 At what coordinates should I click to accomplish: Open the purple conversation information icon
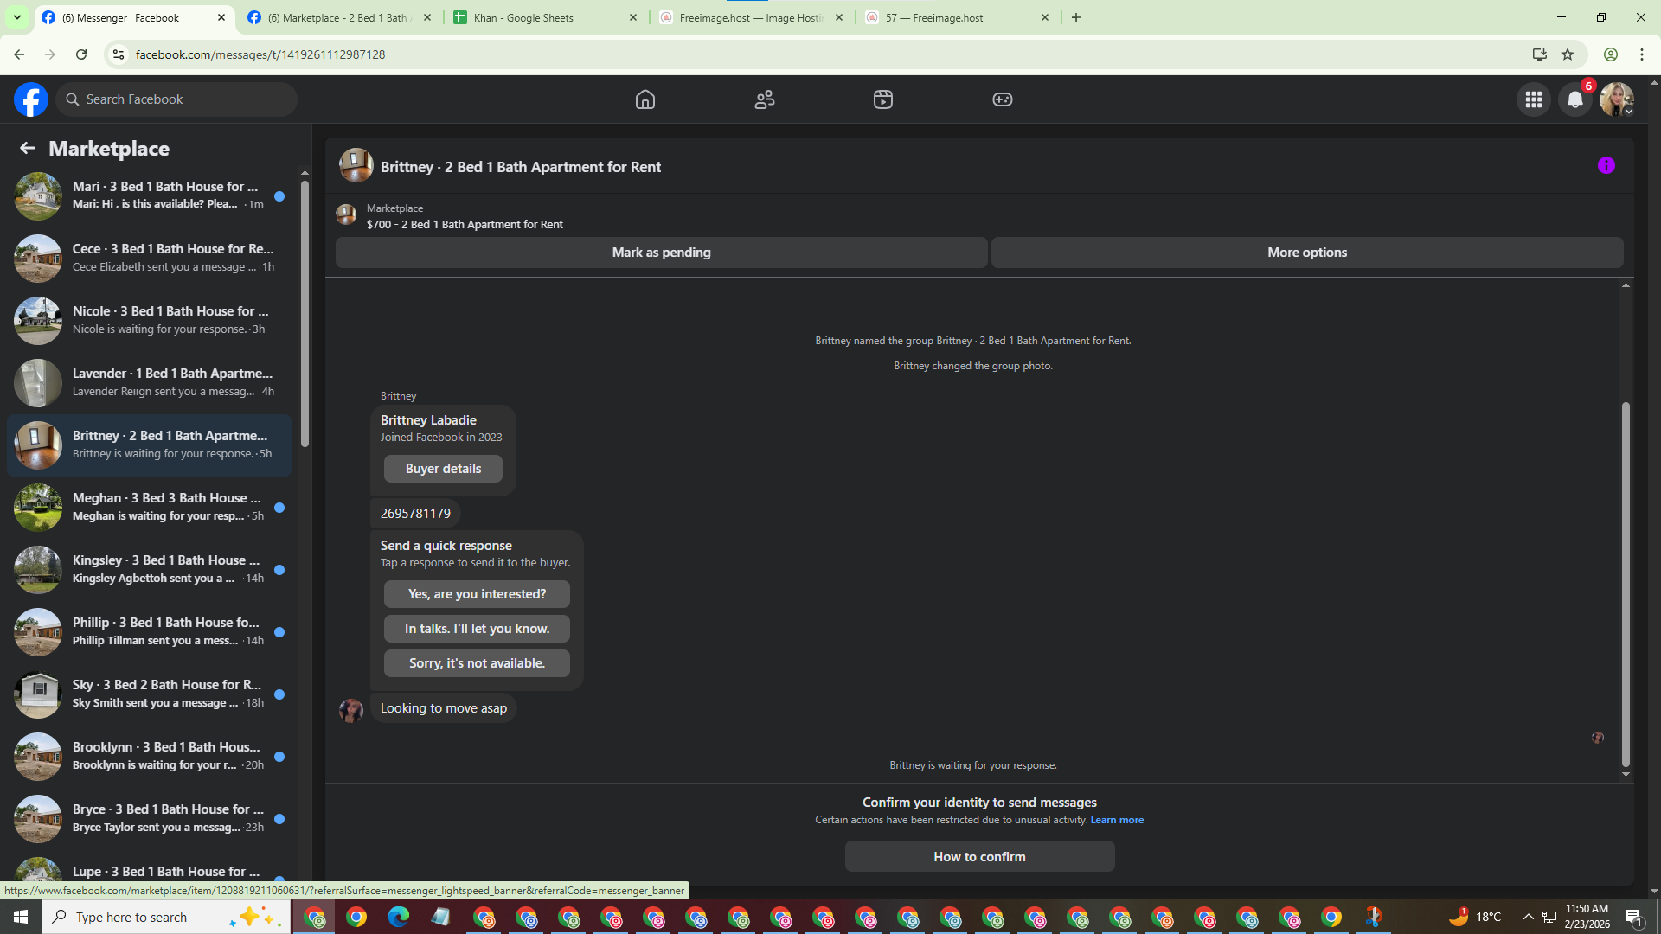tap(1606, 165)
